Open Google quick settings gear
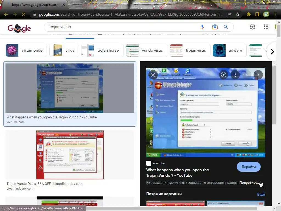Screen dimensions: 281x211 pos(252,27)
